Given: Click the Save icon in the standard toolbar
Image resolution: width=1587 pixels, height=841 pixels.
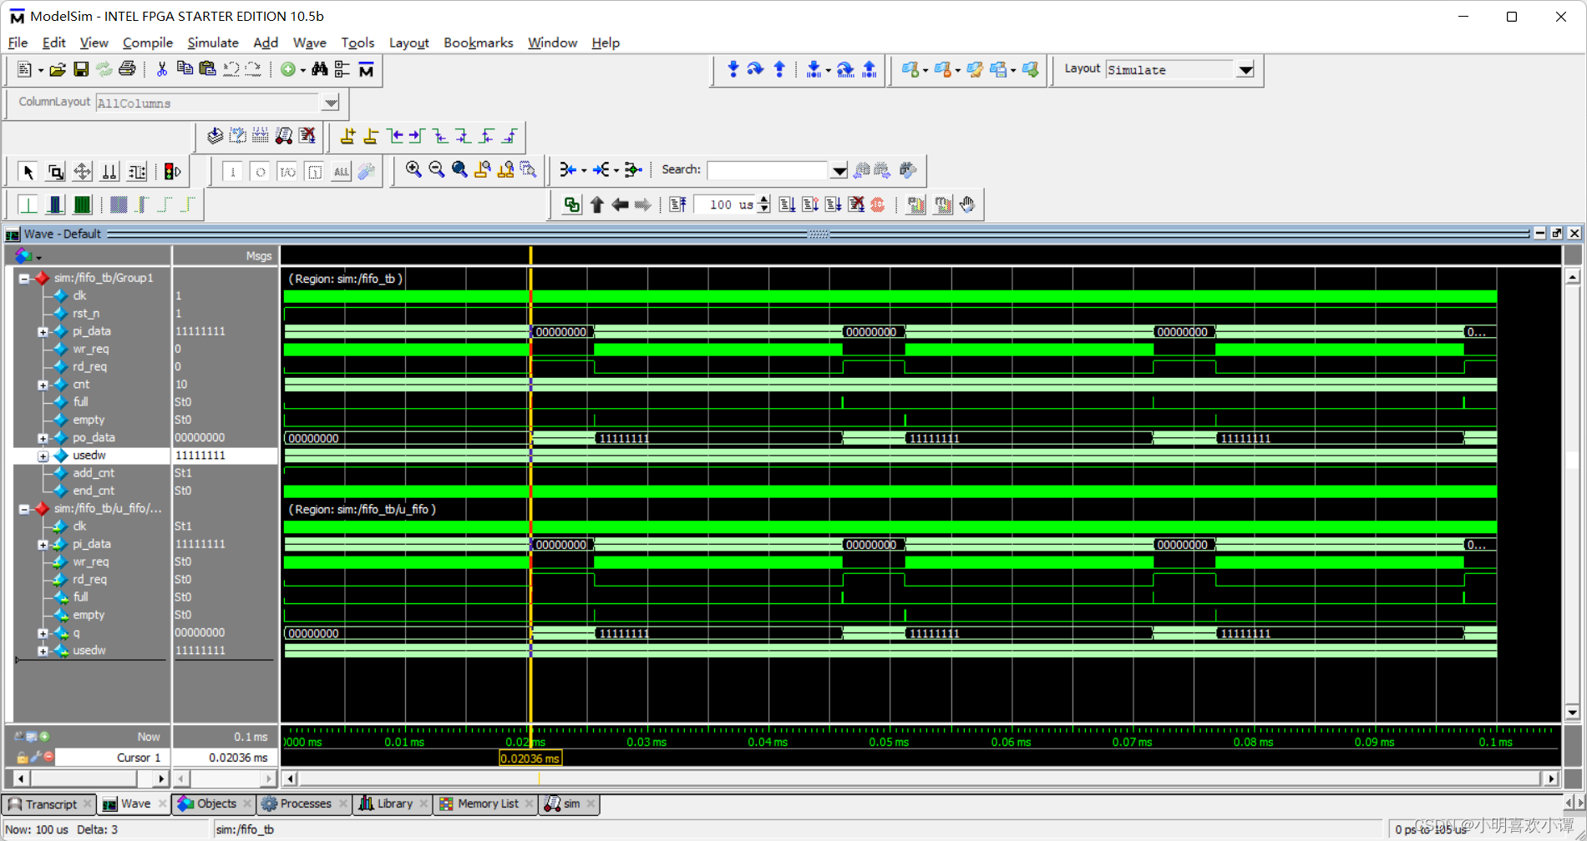Looking at the screenshot, I should coord(81,69).
